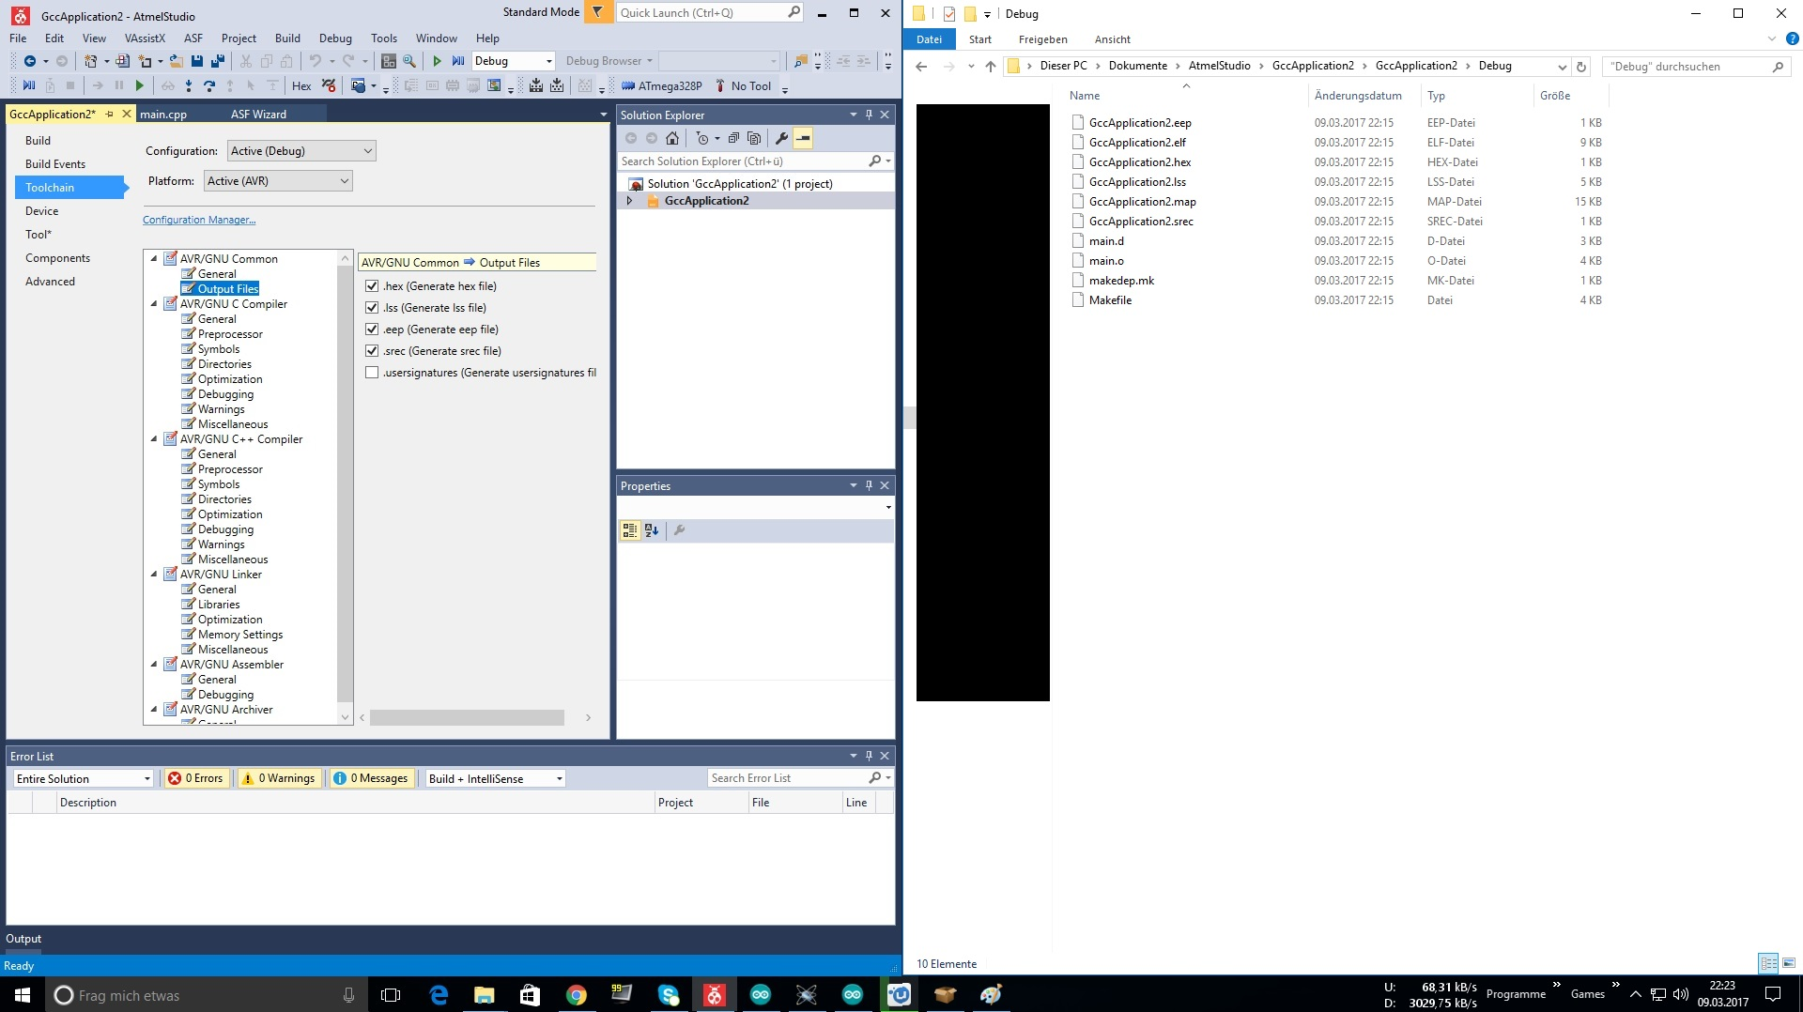Click the Open File folder icon
Viewport: 1803px width, 1012px height.
pyautogui.click(x=176, y=61)
